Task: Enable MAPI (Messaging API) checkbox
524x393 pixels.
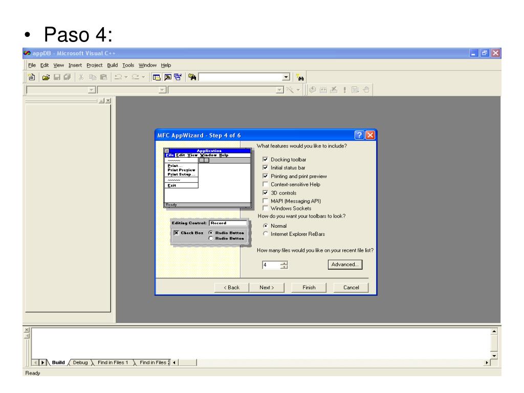Action: 266,201
